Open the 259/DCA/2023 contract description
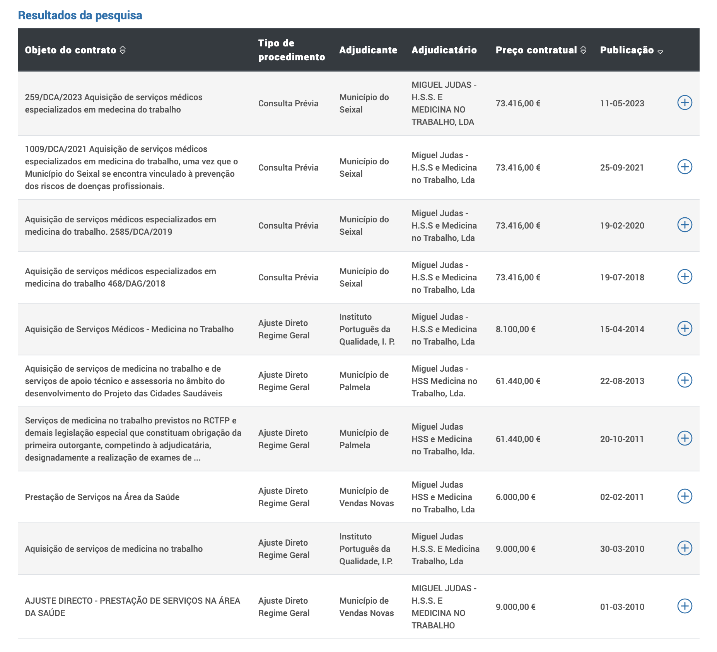The image size is (717, 652). [x=114, y=103]
